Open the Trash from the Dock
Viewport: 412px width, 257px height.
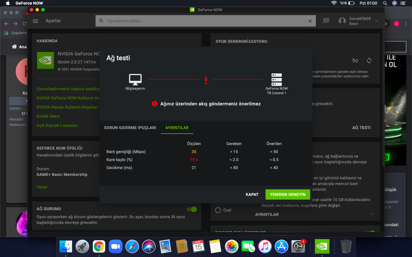346,246
